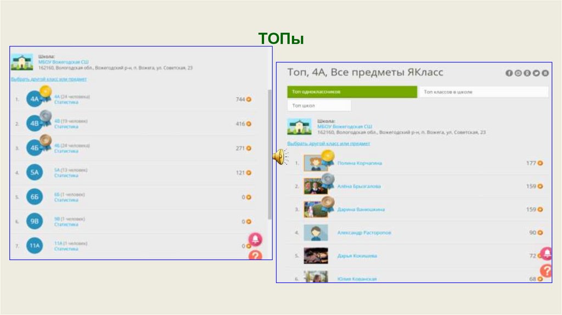Open Алёна Брызгалова's profile link
Screen dimensions: 562x315
pyautogui.click(x=359, y=187)
